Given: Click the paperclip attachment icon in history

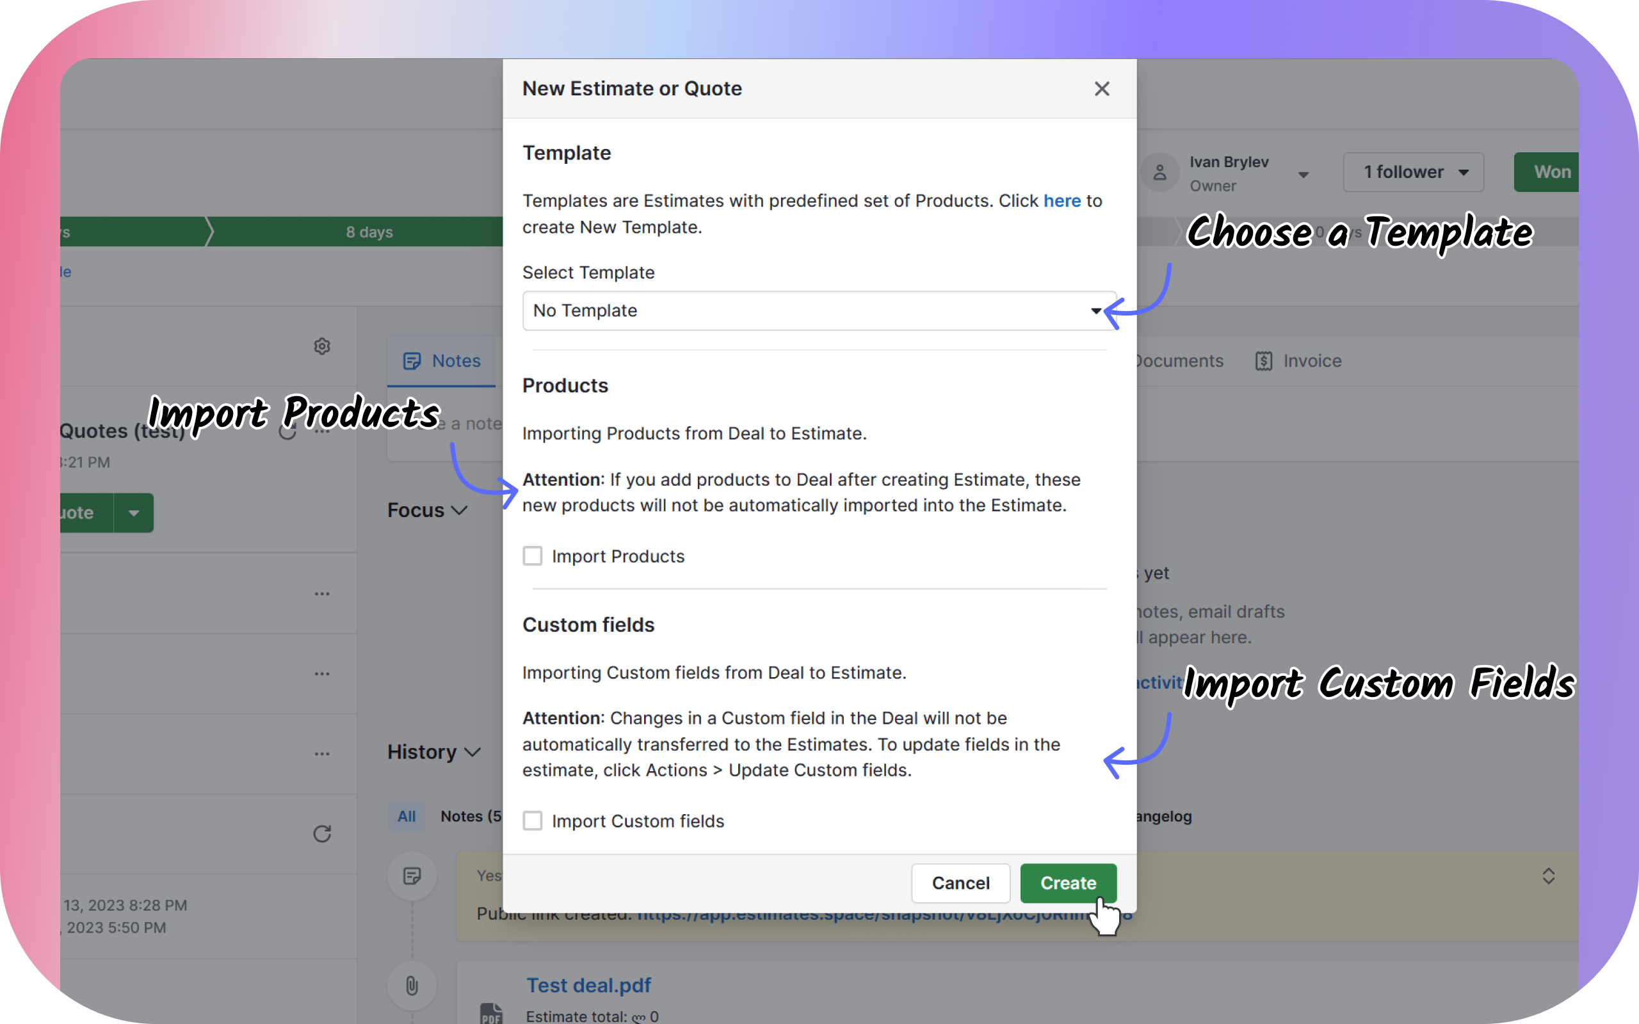Looking at the screenshot, I should tap(411, 985).
